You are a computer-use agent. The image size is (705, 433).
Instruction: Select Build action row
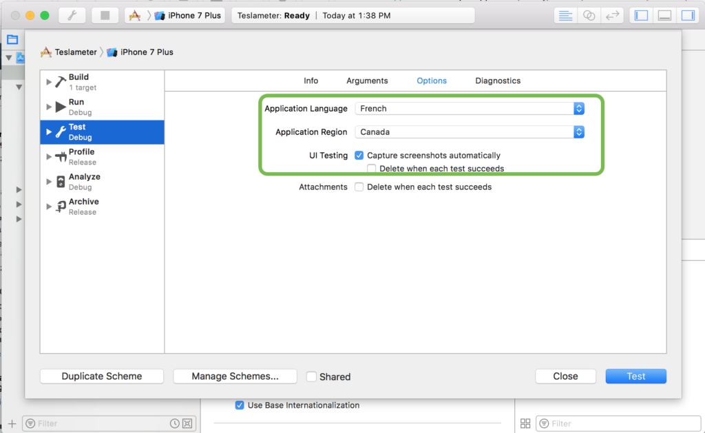pos(102,83)
